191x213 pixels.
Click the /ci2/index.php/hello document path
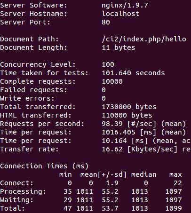click(144, 39)
